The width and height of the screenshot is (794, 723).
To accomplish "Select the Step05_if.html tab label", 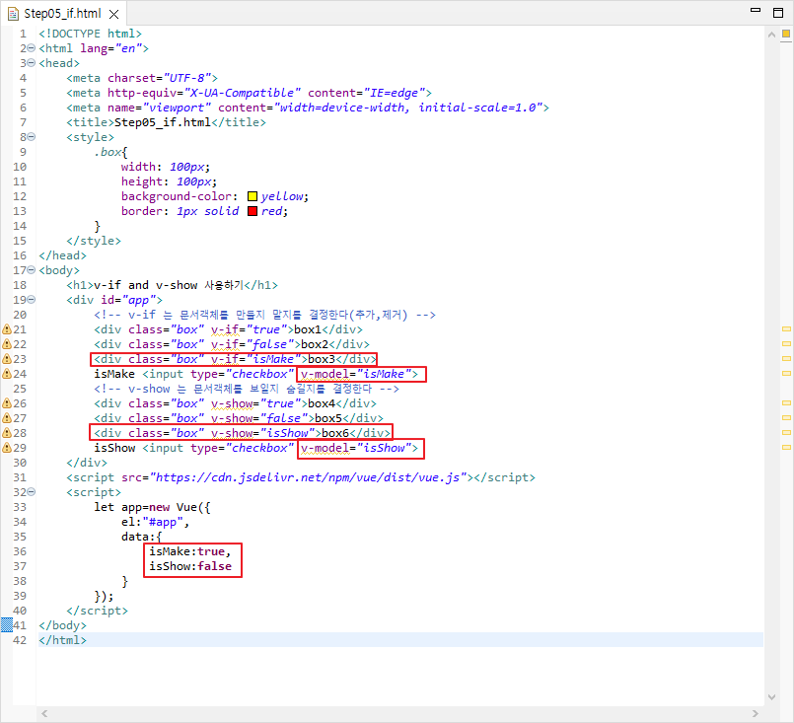I will (x=62, y=14).
